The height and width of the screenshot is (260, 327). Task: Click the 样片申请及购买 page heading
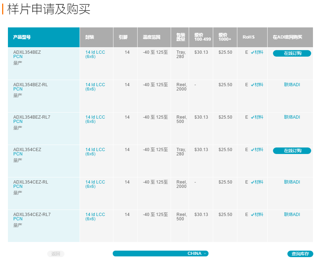(x=49, y=9)
